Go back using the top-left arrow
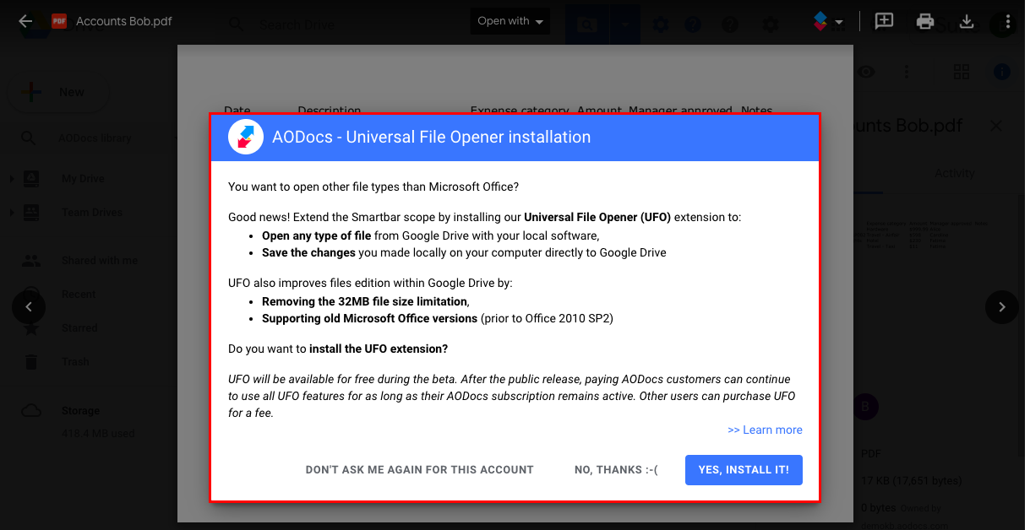The width and height of the screenshot is (1030, 530). (25, 21)
